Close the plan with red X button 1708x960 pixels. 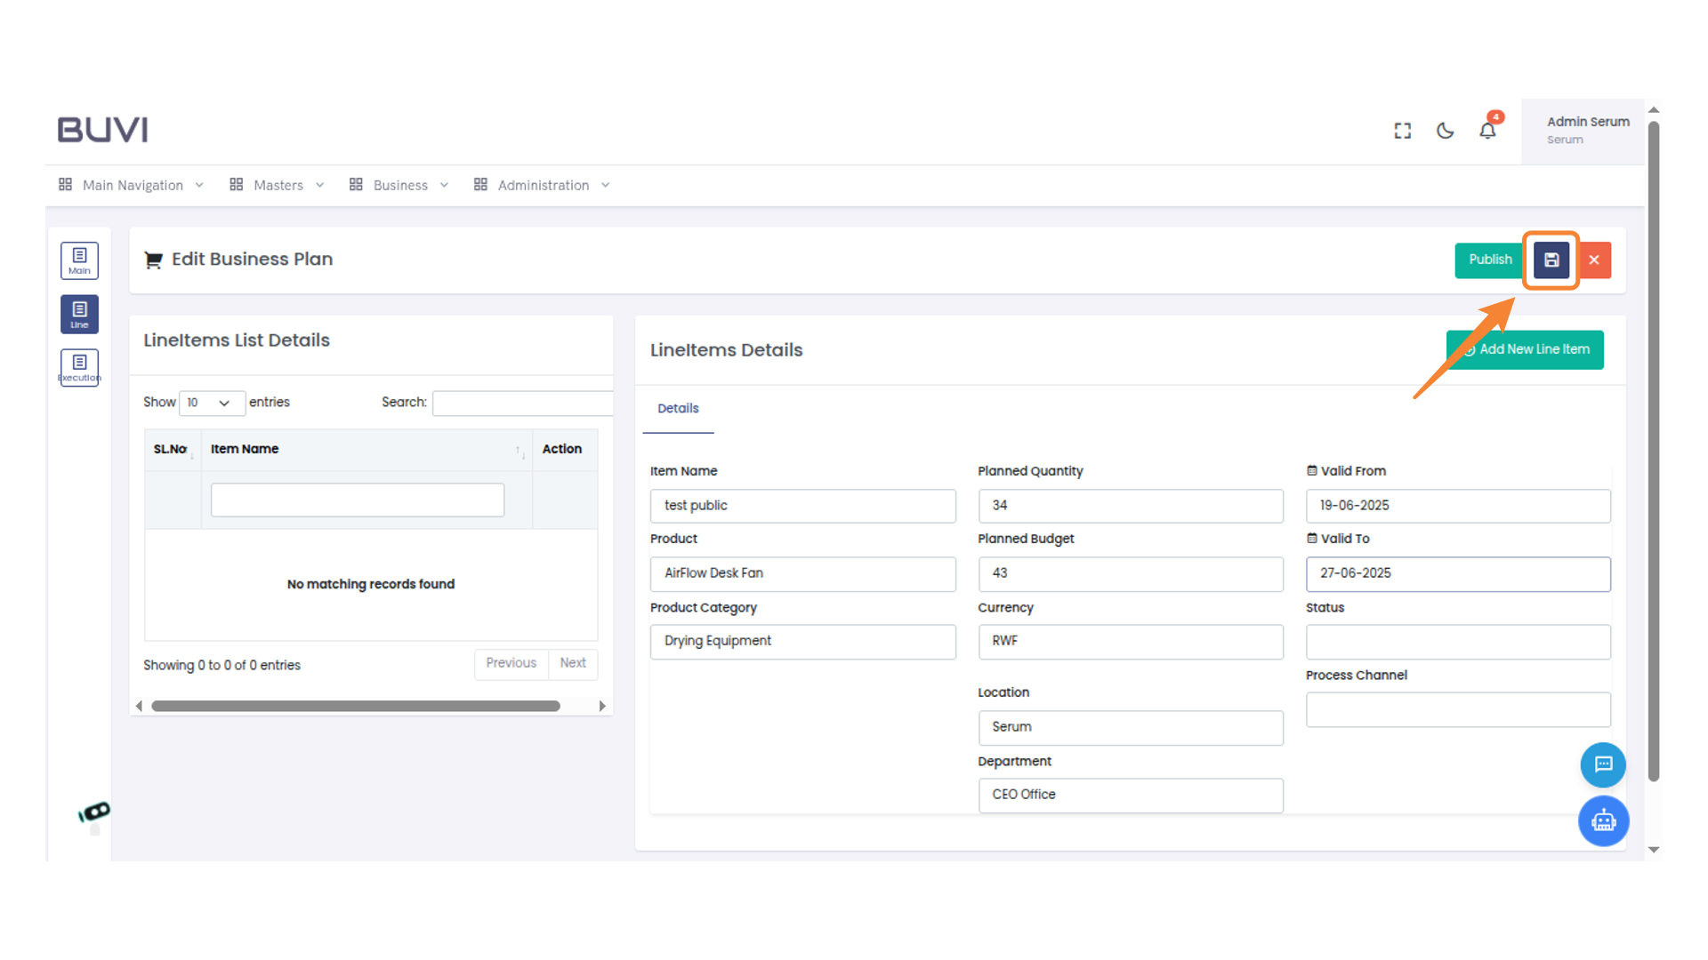pyautogui.click(x=1594, y=260)
